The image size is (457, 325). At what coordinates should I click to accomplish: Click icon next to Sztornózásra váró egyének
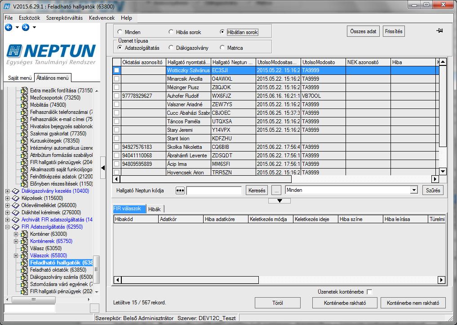click(x=24, y=284)
